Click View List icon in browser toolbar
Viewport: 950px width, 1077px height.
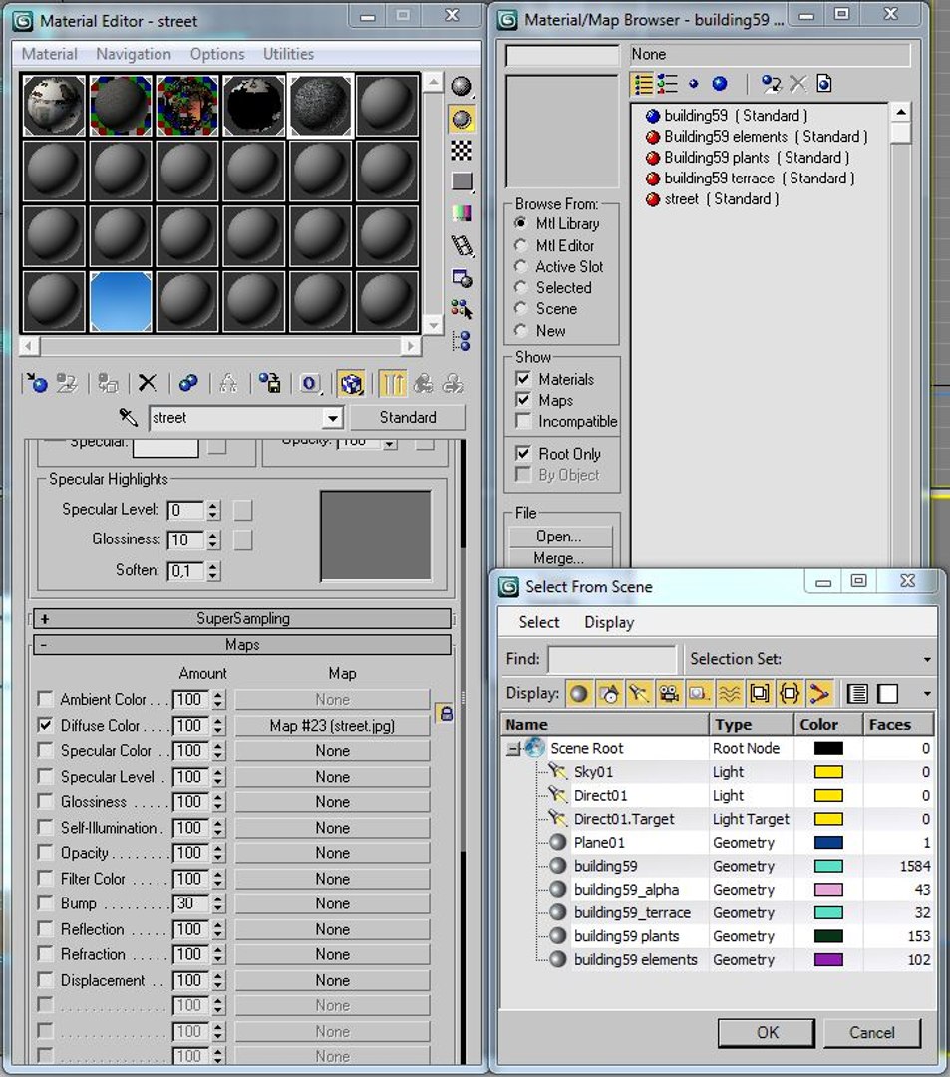tap(643, 84)
